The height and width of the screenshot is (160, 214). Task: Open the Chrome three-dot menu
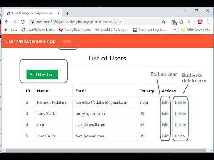pyautogui.click(x=208, y=22)
